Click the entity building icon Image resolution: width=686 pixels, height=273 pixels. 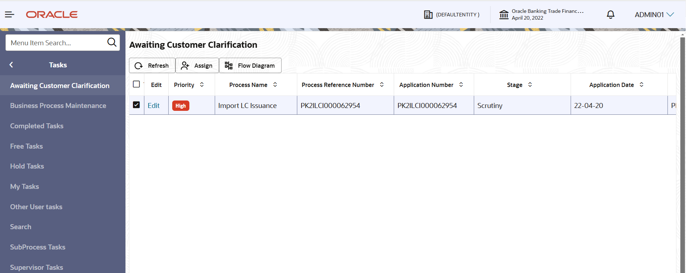click(x=428, y=15)
